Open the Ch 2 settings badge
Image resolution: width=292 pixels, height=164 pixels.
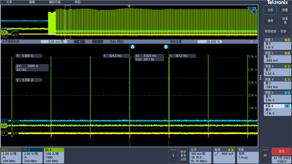click(32, 155)
